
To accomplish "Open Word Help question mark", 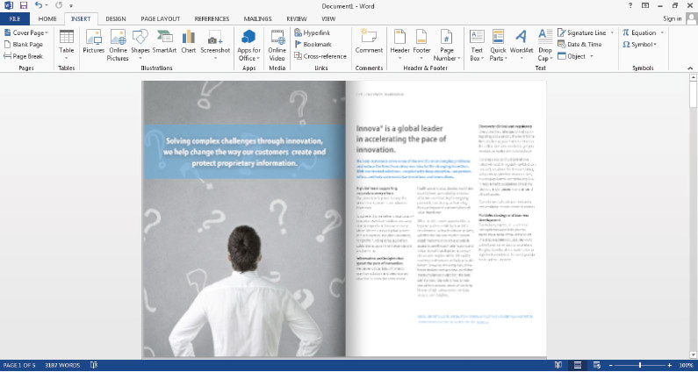I will pyautogui.click(x=630, y=6).
